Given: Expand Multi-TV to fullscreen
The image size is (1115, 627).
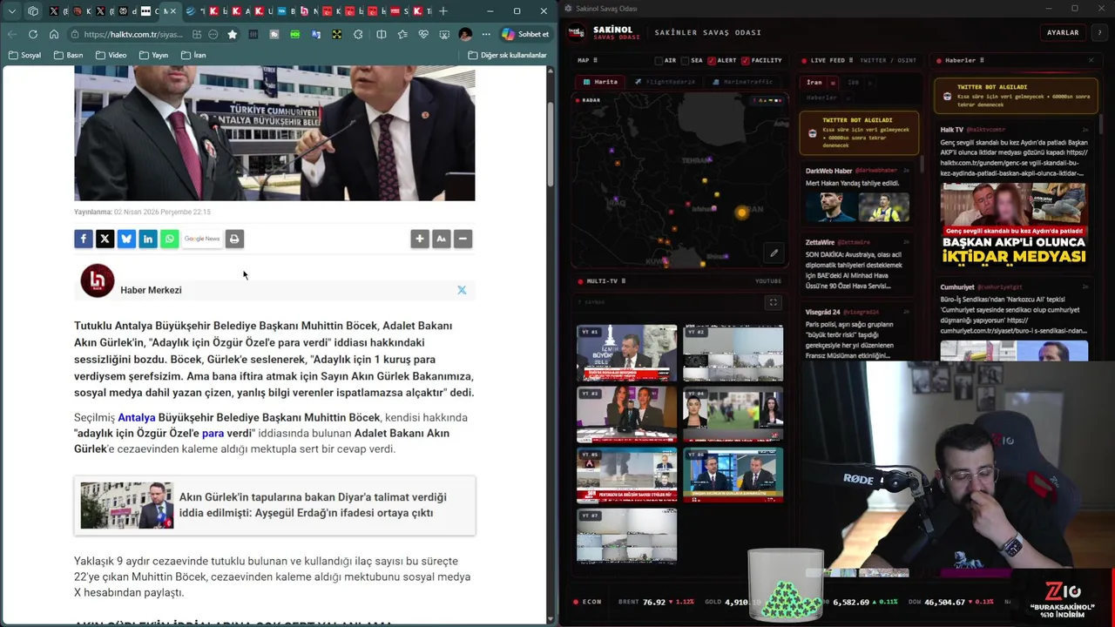Looking at the screenshot, I should [773, 302].
